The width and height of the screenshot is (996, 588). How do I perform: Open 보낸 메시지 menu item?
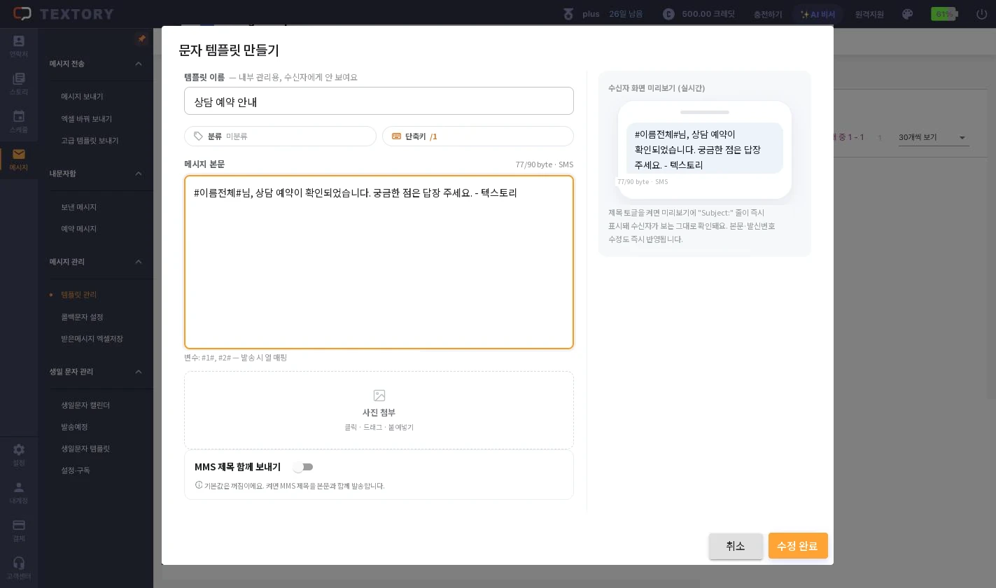(x=79, y=207)
